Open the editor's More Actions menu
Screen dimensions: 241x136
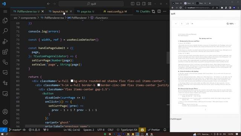pos(165,11)
